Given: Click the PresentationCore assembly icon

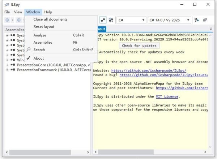Looking at the screenshot, I should point(13,65).
